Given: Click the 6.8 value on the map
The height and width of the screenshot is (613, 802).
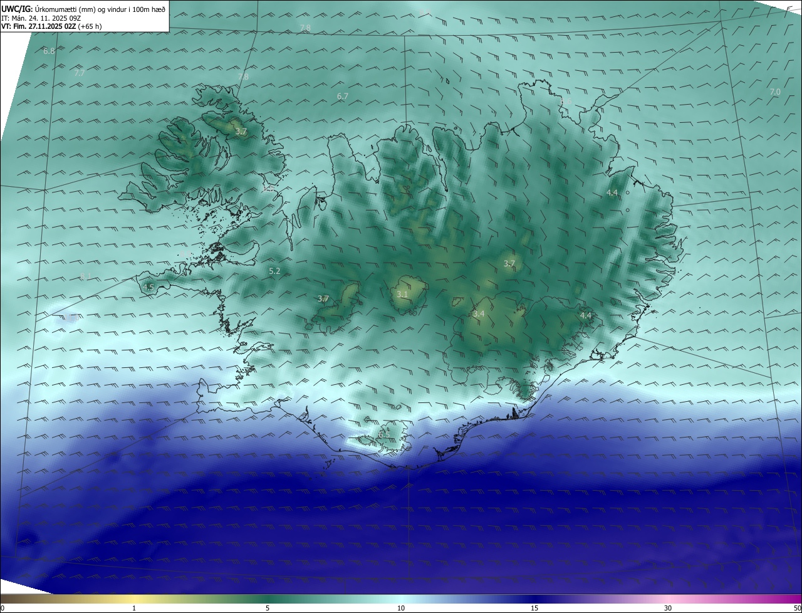Looking at the screenshot, I should [x=49, y=51].
